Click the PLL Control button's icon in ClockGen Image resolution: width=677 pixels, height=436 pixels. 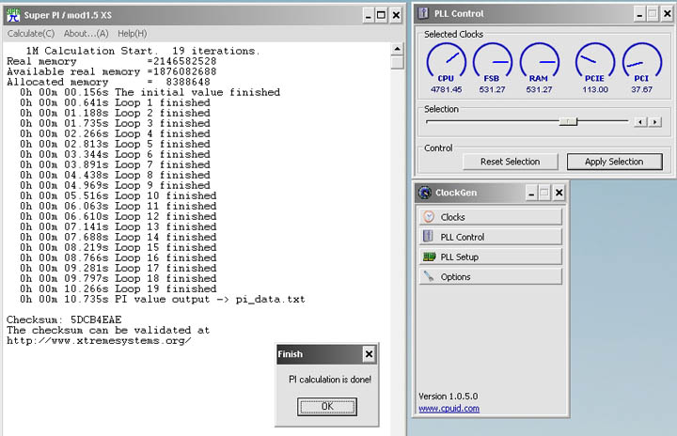428,236
